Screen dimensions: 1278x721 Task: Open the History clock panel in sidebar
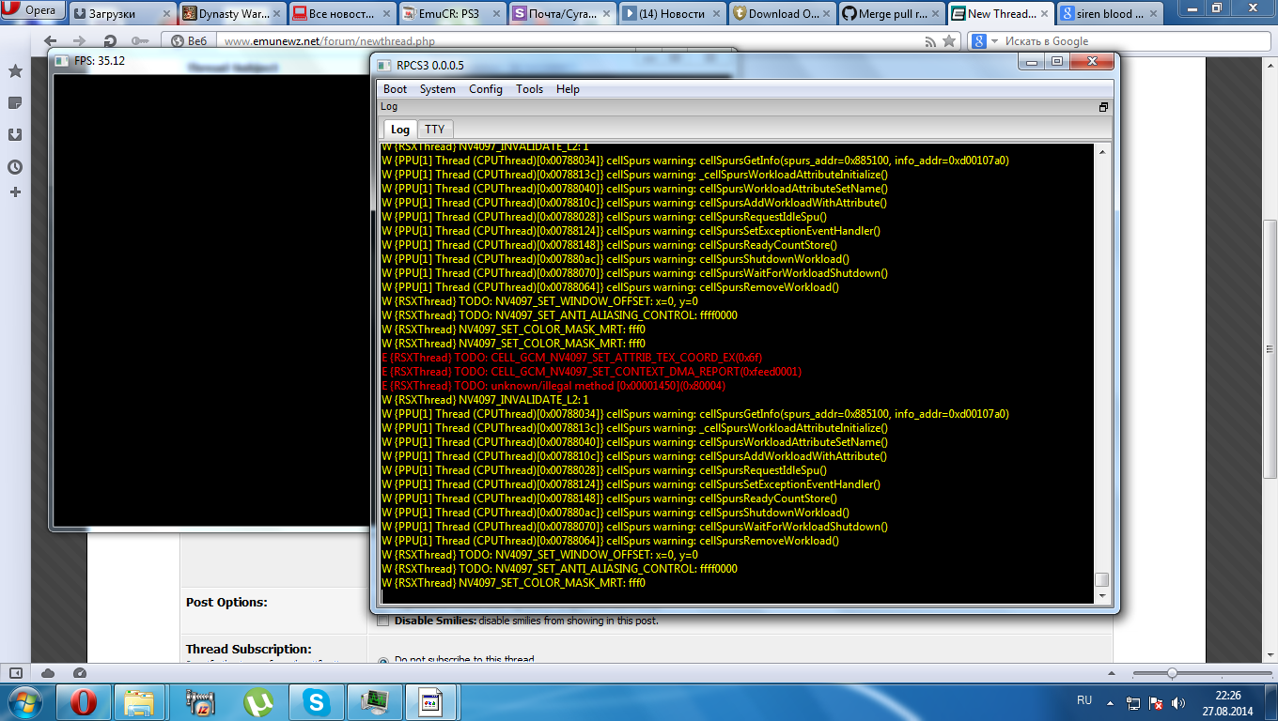[x=15, y=167]
